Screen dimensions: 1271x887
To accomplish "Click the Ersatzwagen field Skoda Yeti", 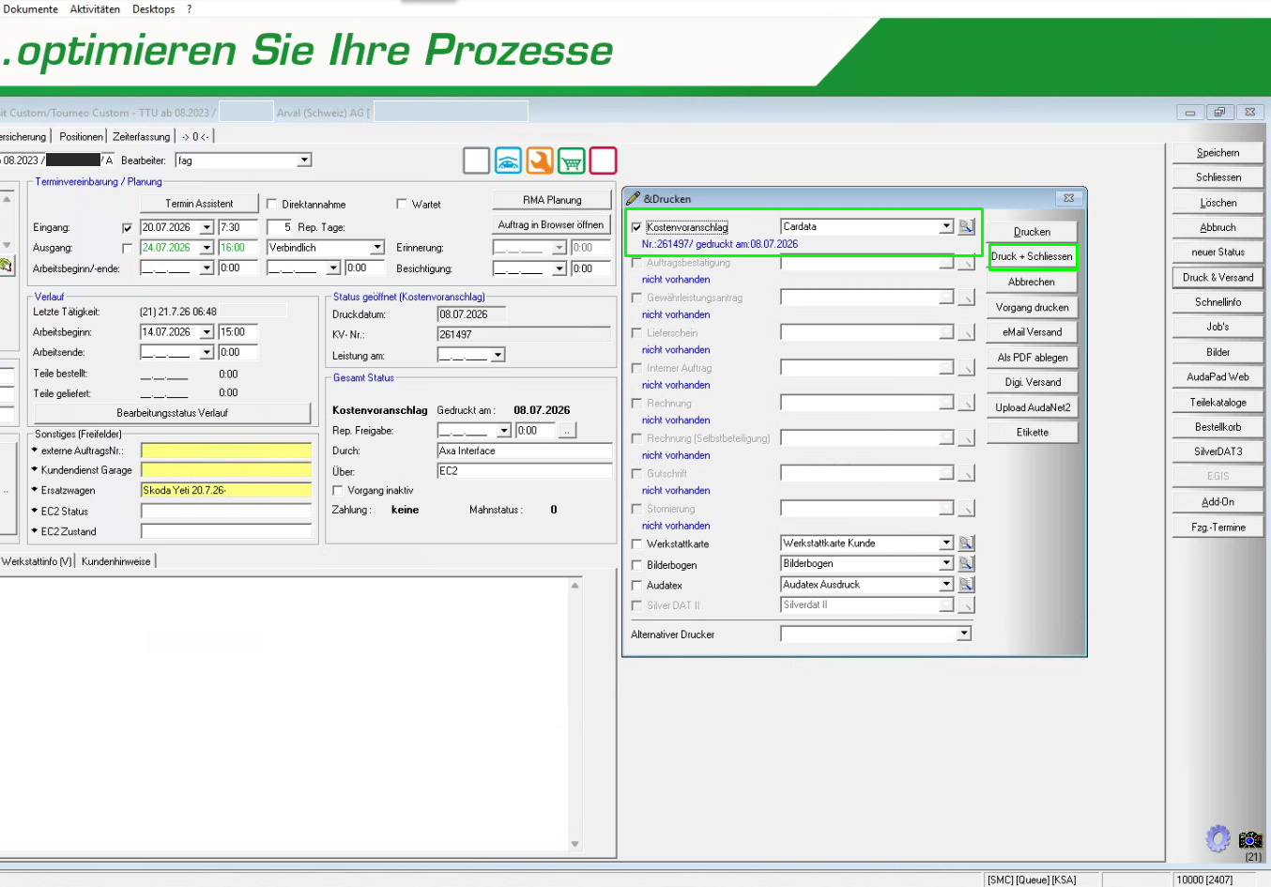I will coord(225,490).
